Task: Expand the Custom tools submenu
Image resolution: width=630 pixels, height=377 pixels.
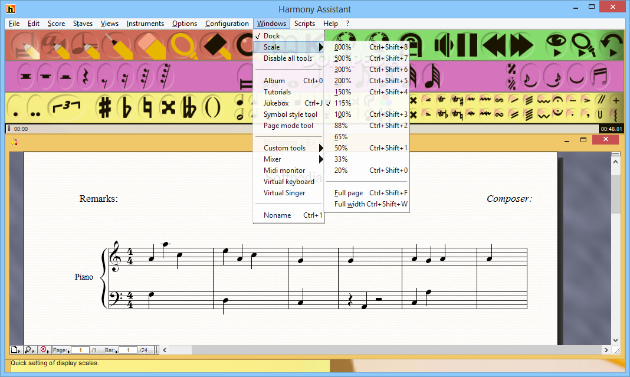Action: click(x=288, y=148)
